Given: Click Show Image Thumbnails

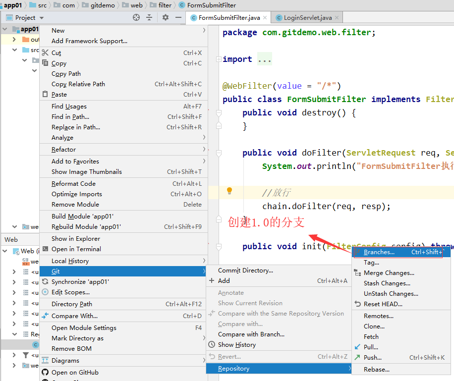Looking at the screenshot, I should (x=123, y=172).
